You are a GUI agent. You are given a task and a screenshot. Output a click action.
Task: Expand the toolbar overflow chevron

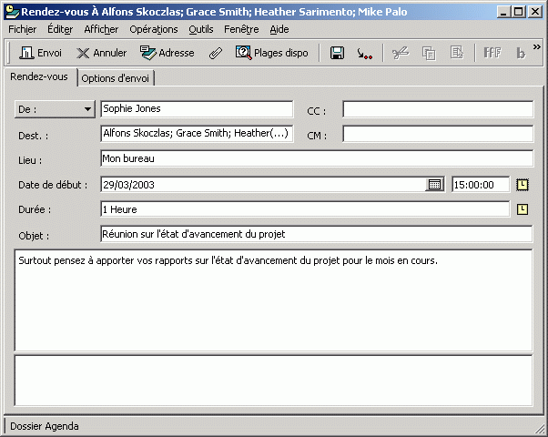tap(537, 46)
